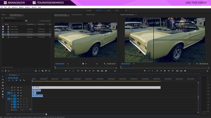Switch to Color workspace
The height and width of the screenshot is (118, 211).
coord(117,10)
